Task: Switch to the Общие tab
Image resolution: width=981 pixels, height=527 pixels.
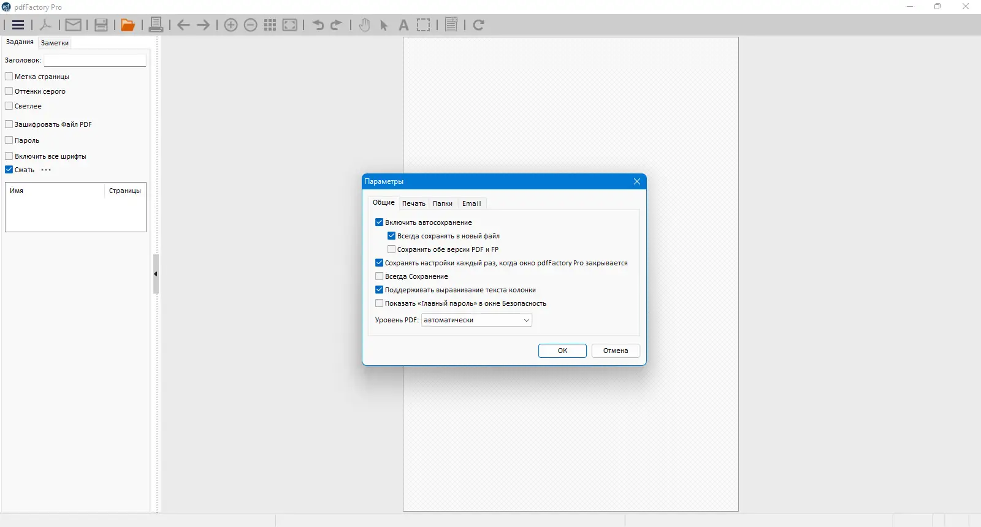Action: pos(384,202)
